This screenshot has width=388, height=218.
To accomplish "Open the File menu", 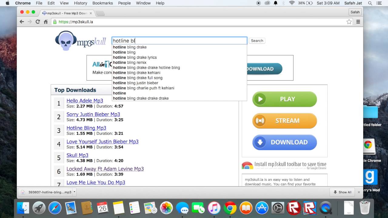I will [x=39, y=3].
